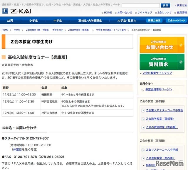
Task: Click arrow icon beside Z会の教室映像（首都圏）
Action: pyautogui.click(x=143, y=127)
